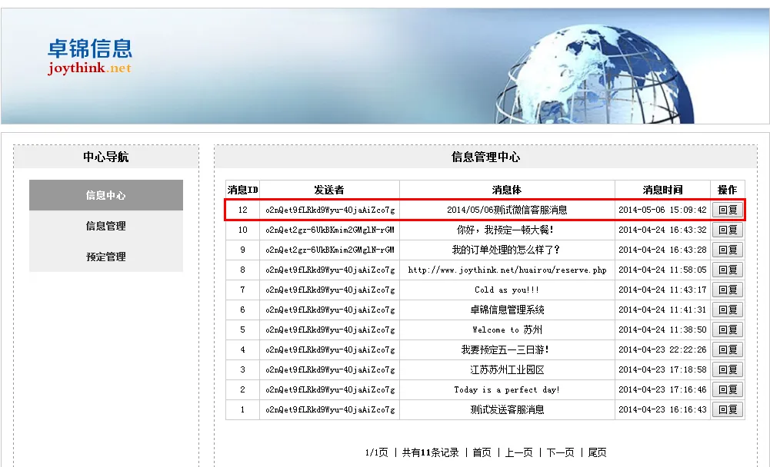Click 回复 for message 卓锦信息管理系统

(727, 310)
